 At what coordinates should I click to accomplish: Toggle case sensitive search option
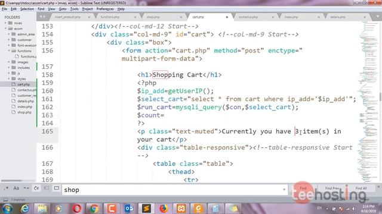tap(16, 188)
